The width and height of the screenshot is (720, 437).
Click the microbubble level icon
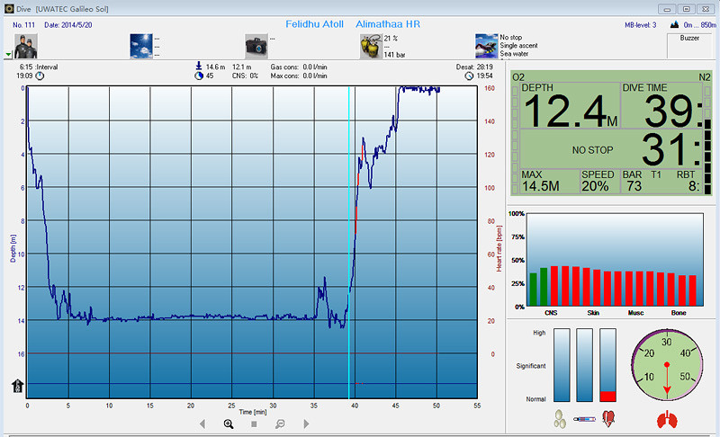click(x=560, y=419)
